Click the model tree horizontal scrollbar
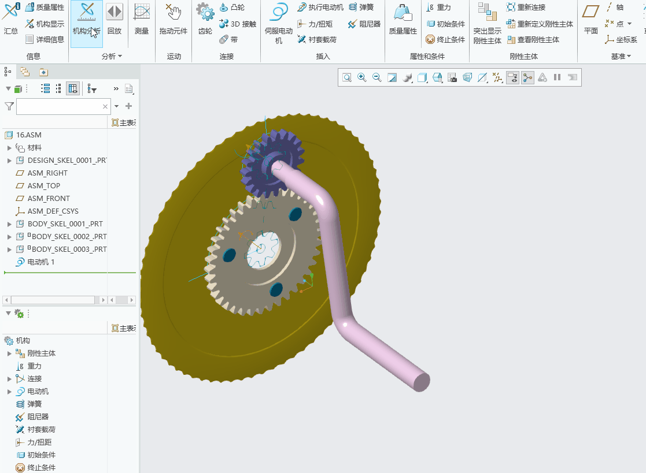The width and height of the screenshot is (646, 473). coord(53,300)
